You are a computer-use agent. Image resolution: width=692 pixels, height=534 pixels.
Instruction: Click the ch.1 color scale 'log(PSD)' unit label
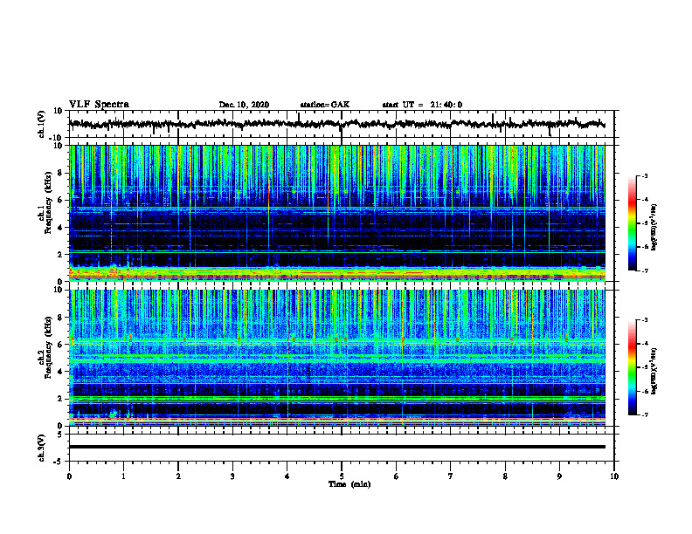point(654,228)
